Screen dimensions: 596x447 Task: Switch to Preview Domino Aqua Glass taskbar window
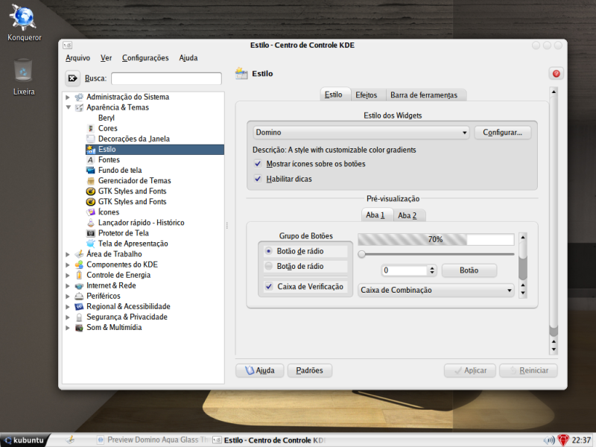pyautogui.click(x=153, y=440)
